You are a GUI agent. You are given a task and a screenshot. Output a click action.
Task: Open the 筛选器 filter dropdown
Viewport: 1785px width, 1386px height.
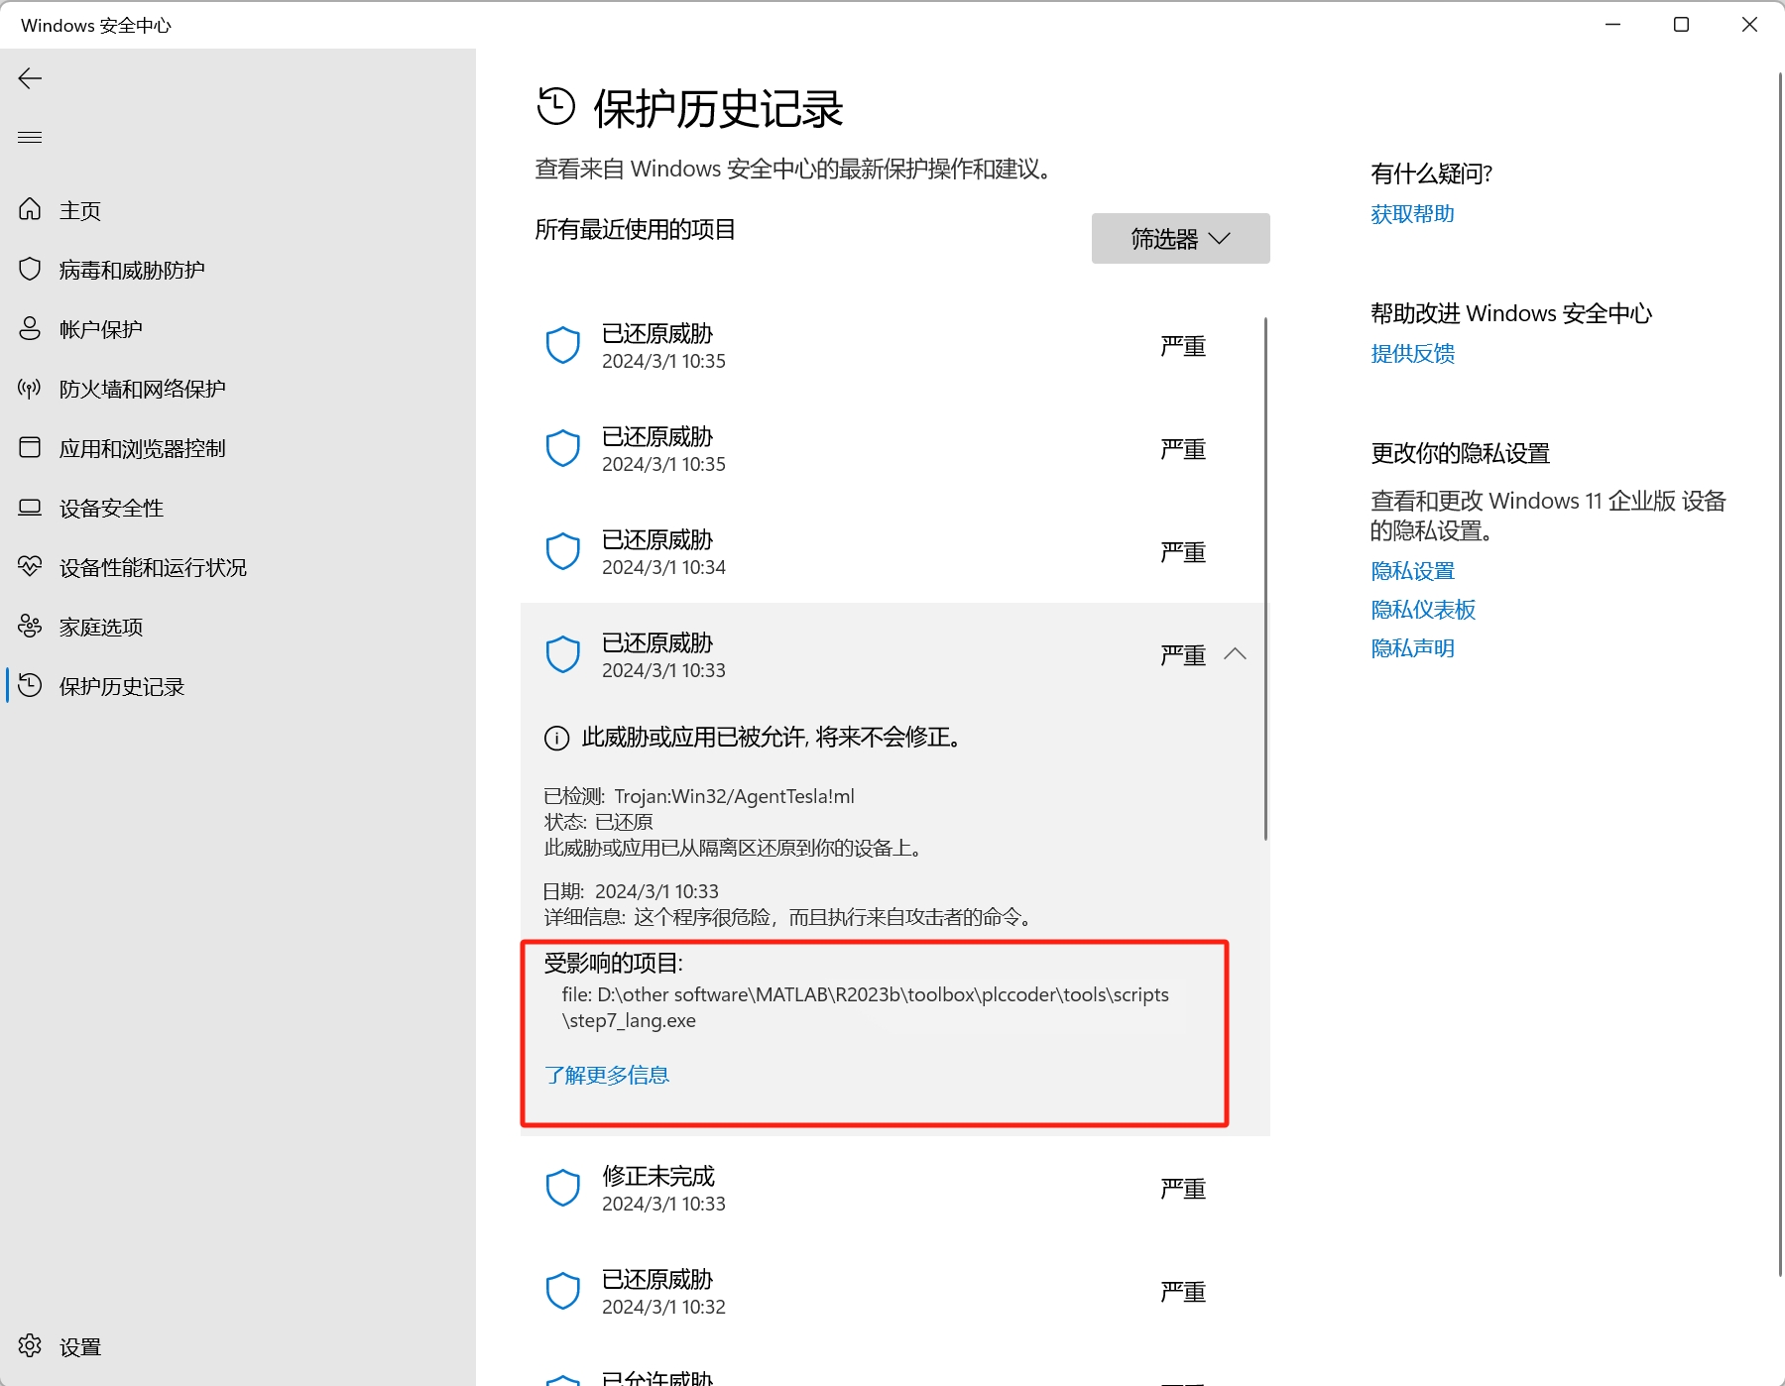(x=1180, y=239)
